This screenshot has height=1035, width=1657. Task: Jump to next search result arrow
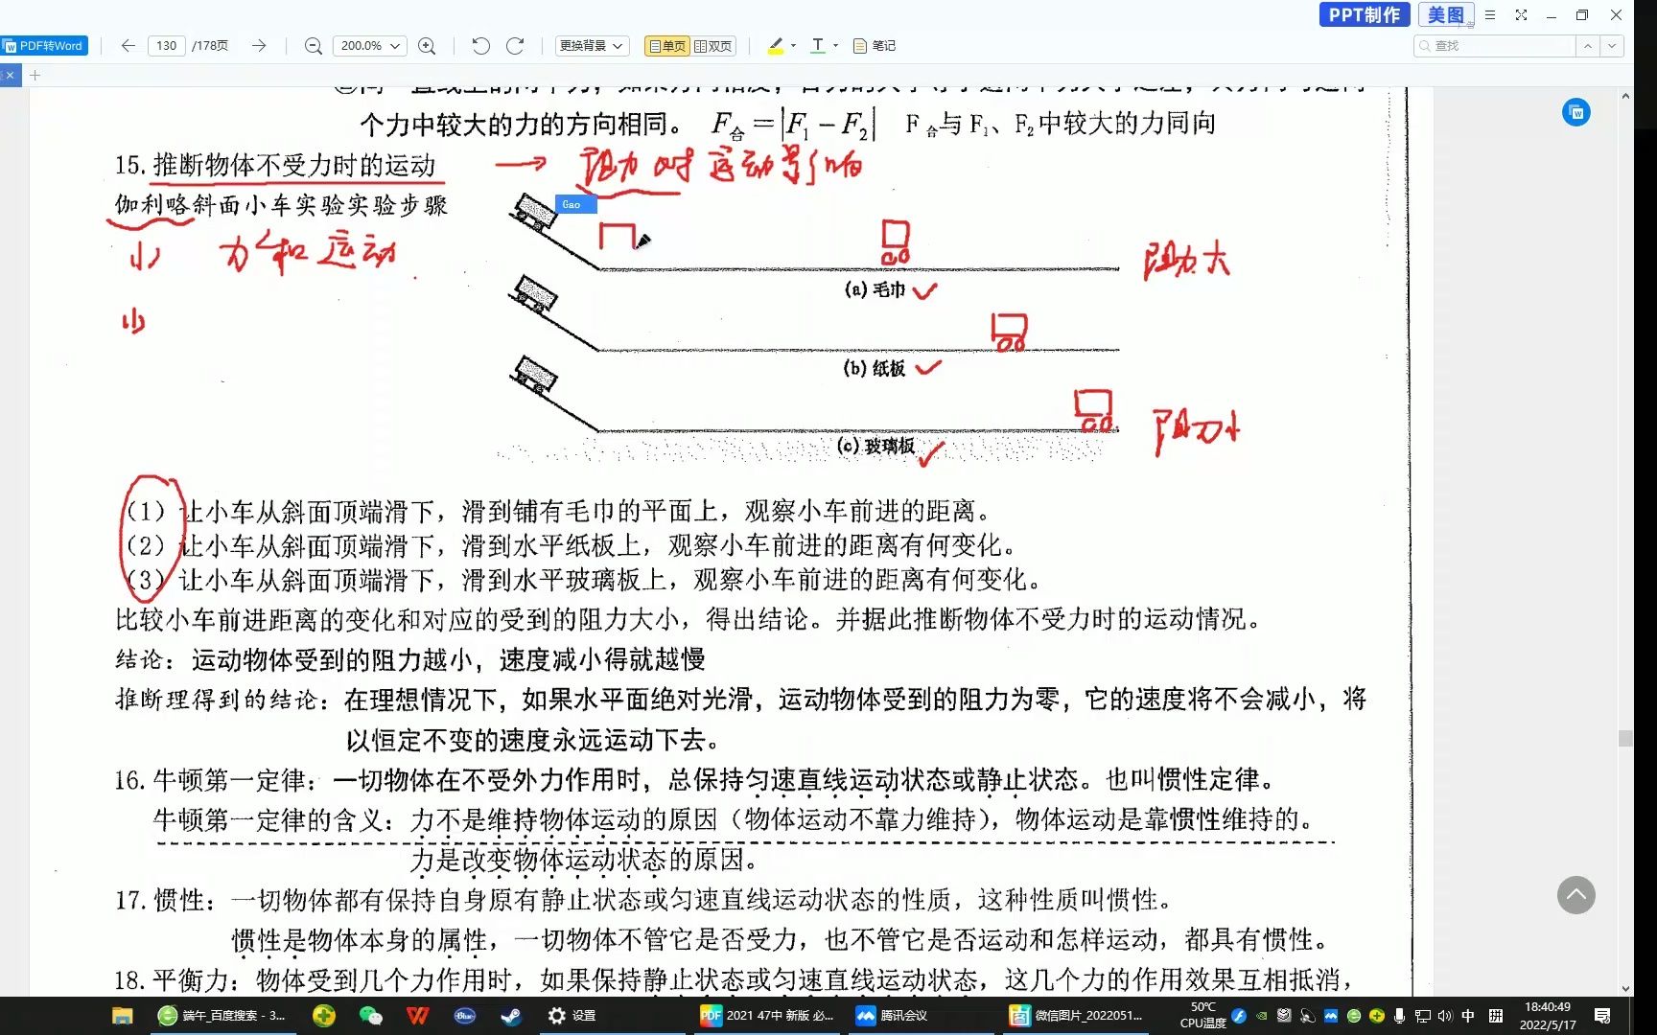click(1612, 46)
